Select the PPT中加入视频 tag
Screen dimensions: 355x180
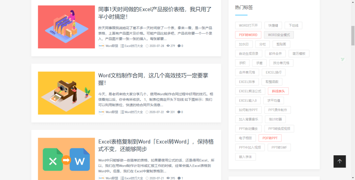coord(250,147)
